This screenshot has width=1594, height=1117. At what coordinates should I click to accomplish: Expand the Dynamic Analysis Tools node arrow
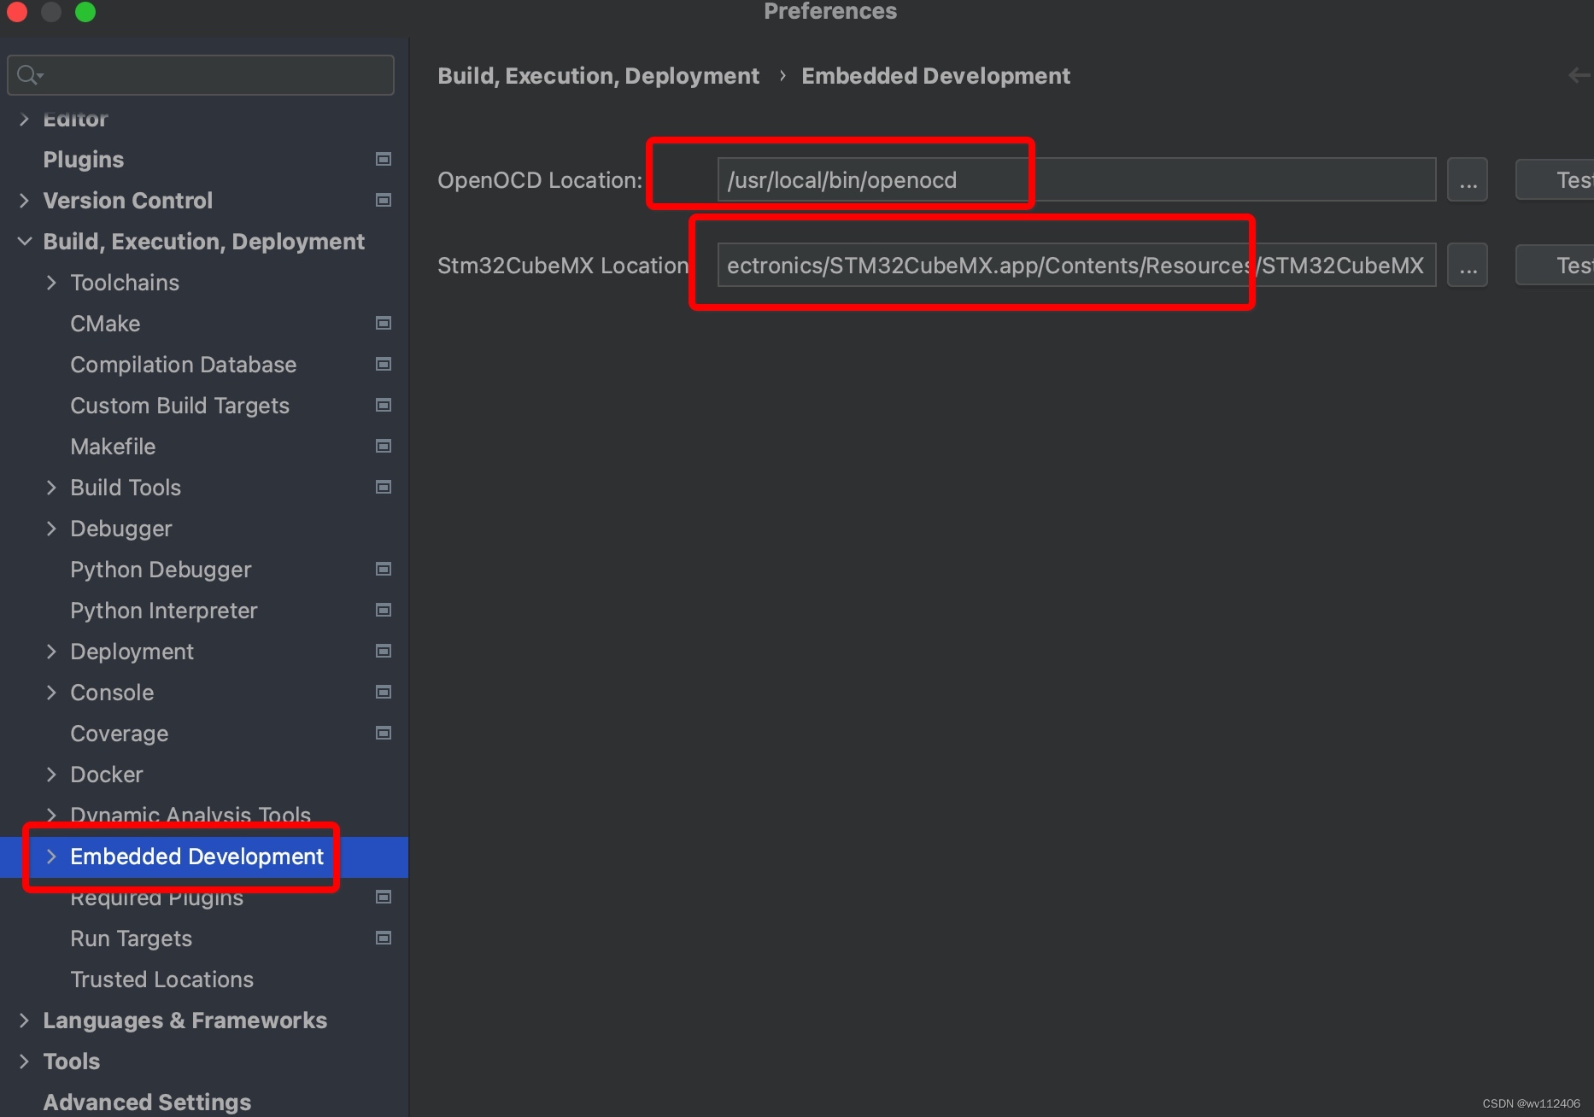(51, 815)
